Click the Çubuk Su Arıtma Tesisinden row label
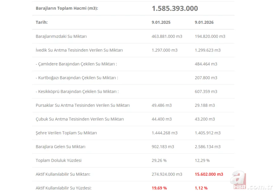Viewport: 274px width, 193px height. (80, 119)
